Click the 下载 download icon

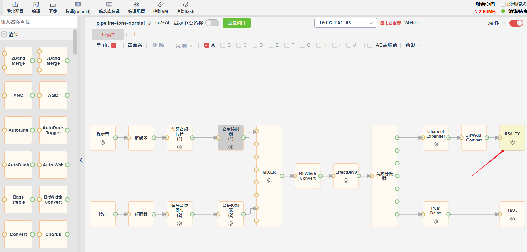[53, 4]
